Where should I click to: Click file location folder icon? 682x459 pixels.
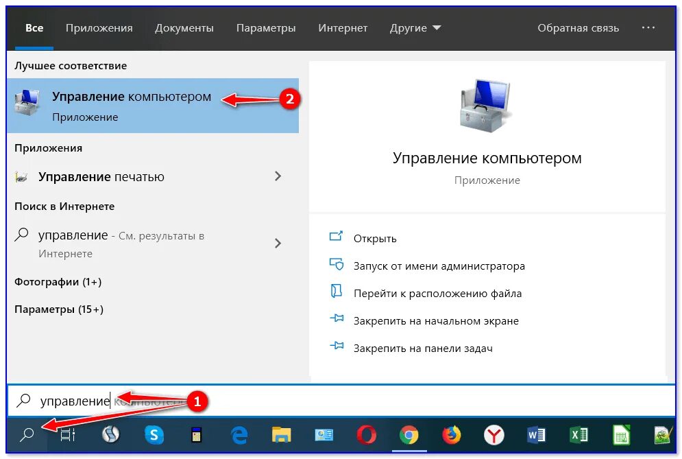click(x=337, y=291)
